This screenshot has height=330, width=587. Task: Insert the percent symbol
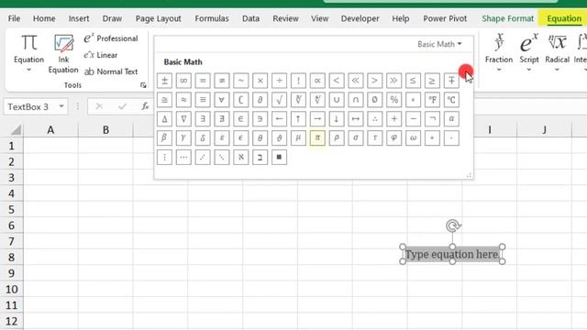pyautogui.click(x=393, y=100)
